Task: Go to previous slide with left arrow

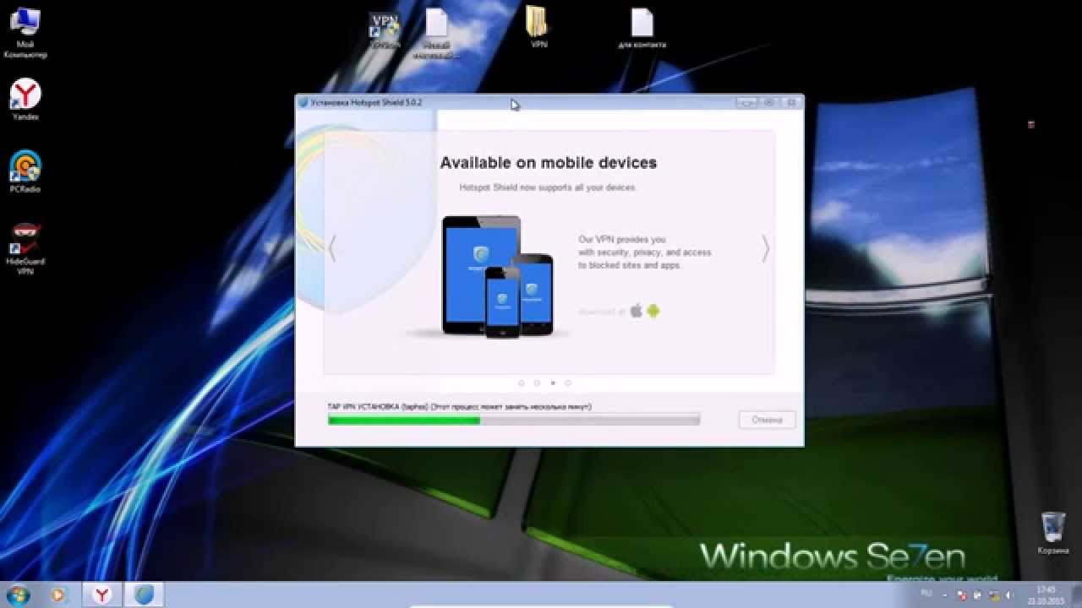Action: [x=332, y=248]
